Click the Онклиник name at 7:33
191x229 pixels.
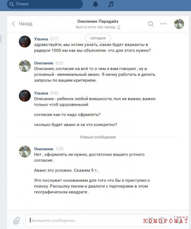44,149
